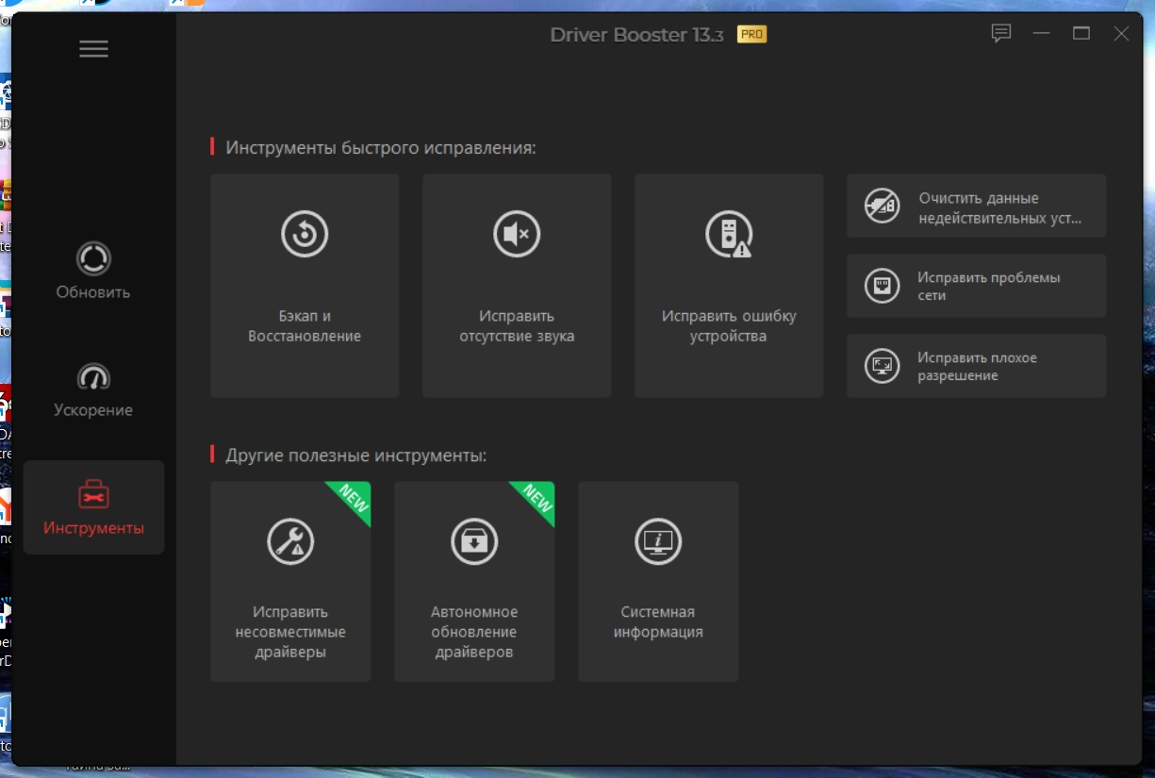Click Исправить проблемы сети text

click(989, 287)
